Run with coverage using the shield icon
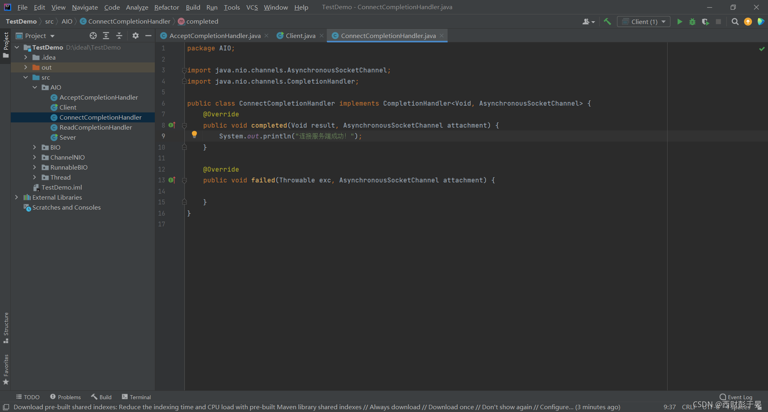Image resolution: width=768 pixels, height=412 pixels. pyautogui.click(x=706, y=22)
